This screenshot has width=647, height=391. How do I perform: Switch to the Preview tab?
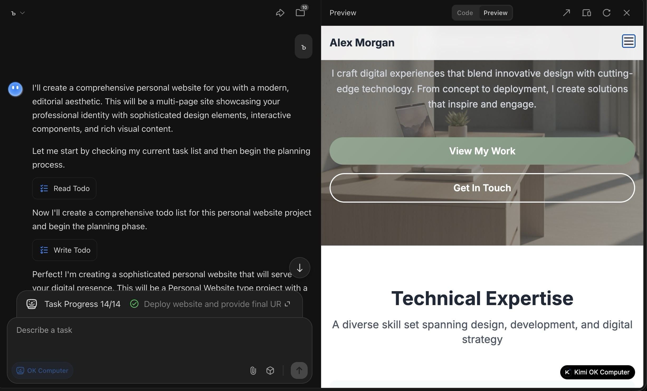[495, 13]
